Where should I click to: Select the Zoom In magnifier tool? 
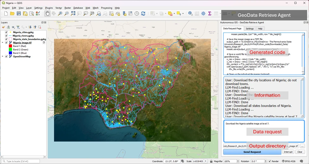pyautogui.click(x=60, y=13)
